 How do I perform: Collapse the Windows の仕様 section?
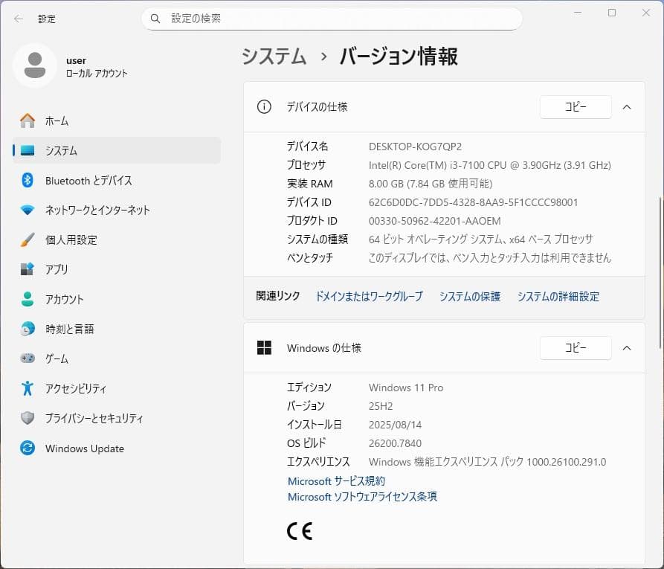click(x=626, y=347)
